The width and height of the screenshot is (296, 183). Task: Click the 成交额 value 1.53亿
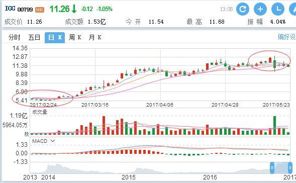pos(96,22)
